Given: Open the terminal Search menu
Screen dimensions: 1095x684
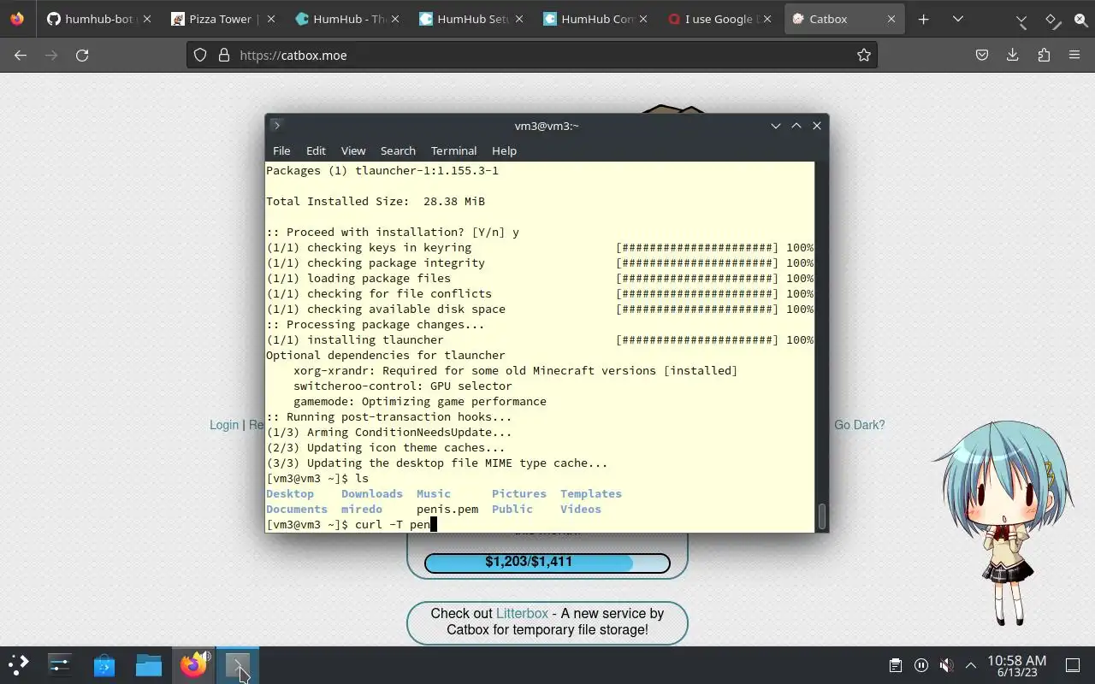Looking at the screenshot, I should pos(398,150).
